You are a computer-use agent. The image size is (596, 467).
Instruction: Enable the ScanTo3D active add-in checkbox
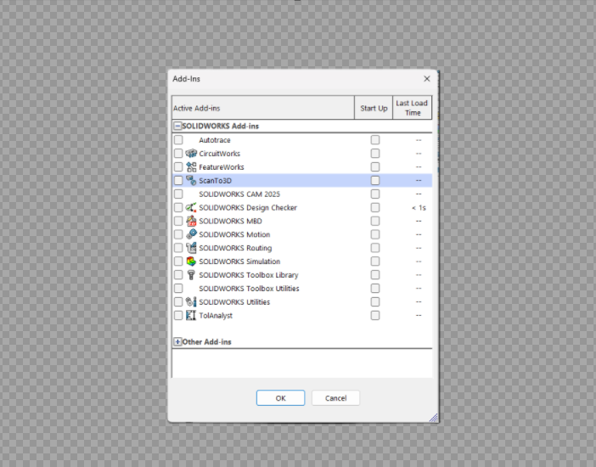point(178,180)
